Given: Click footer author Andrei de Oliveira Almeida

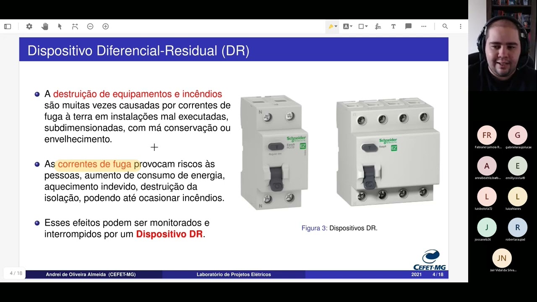Looking at the screenshot, I should (x=91, y=274).
